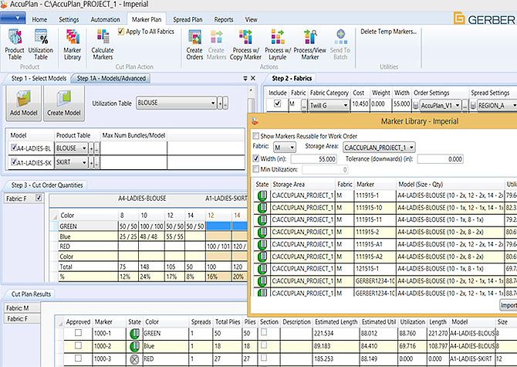Open the application menu button
Image resolution: width=517 pixels, height=367 pixels.
[x=13, y=18]
